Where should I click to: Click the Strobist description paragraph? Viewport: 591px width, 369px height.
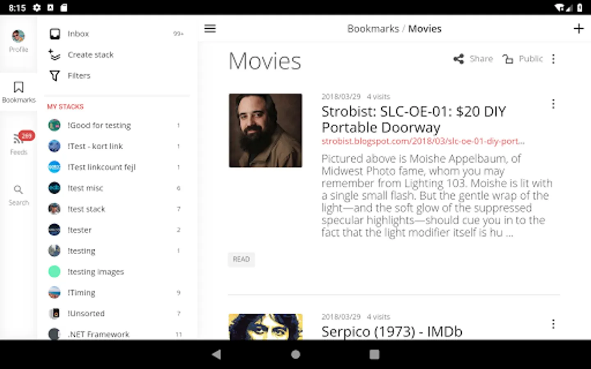pyautogui.click(x=437, y=196)
